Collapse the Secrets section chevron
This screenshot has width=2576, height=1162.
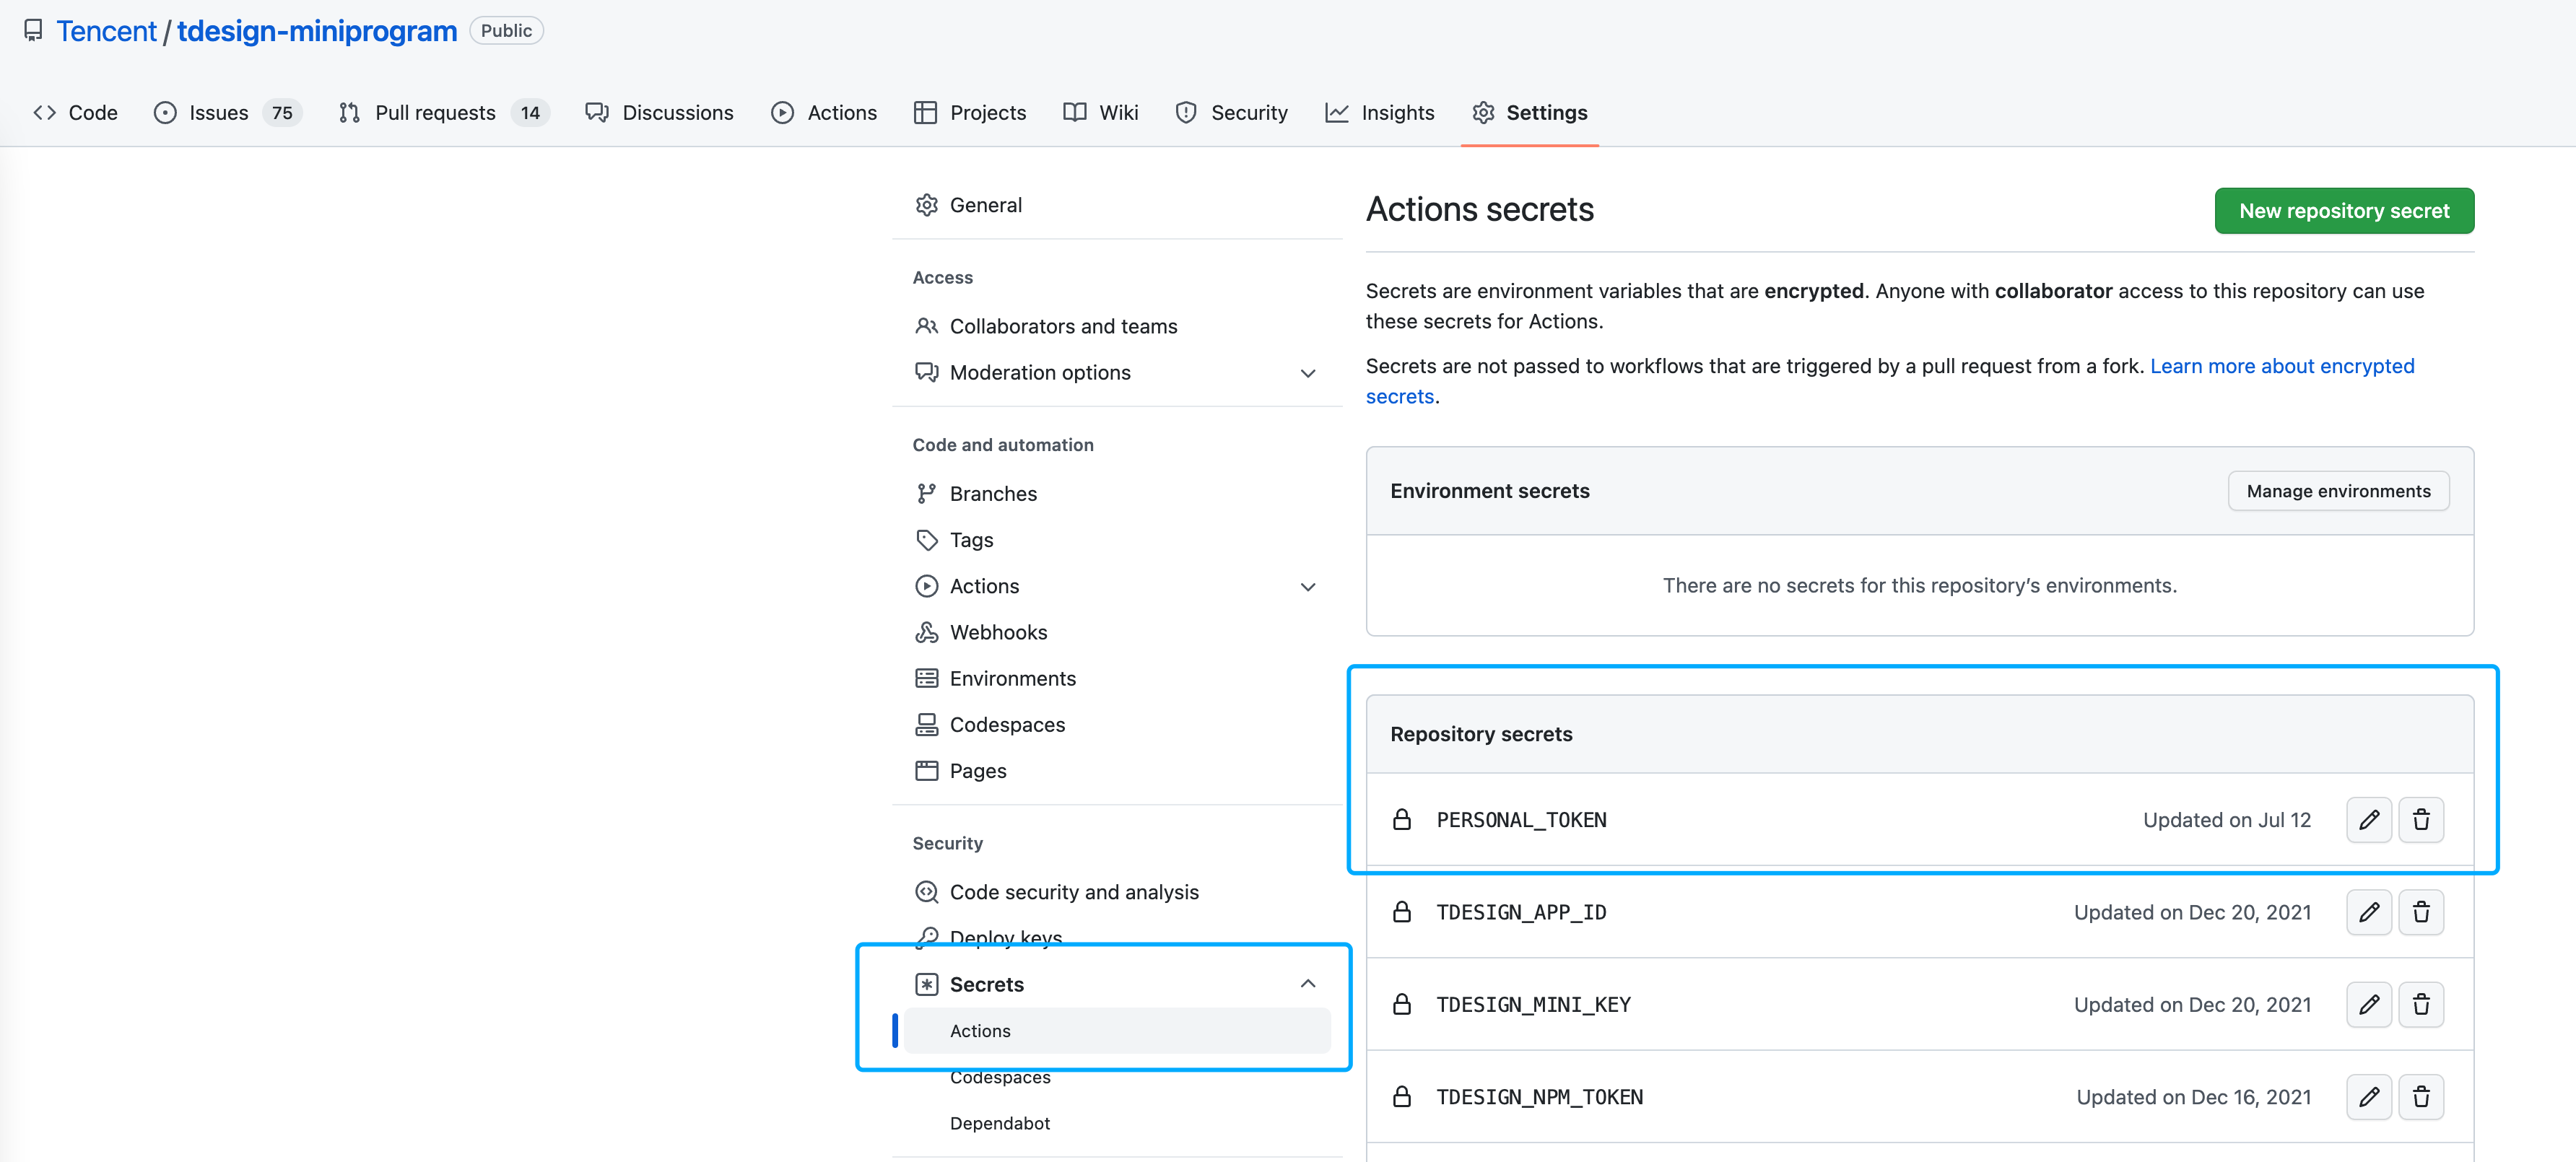[1307, 984]
